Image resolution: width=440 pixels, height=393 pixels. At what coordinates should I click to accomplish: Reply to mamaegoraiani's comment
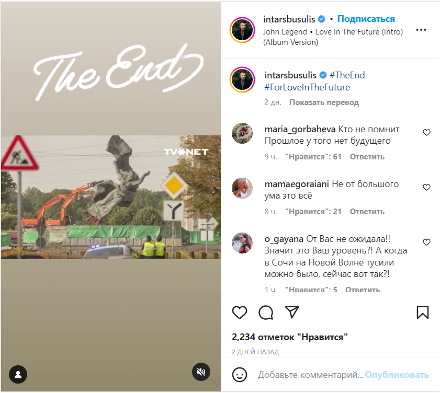[x=367, y=212]
